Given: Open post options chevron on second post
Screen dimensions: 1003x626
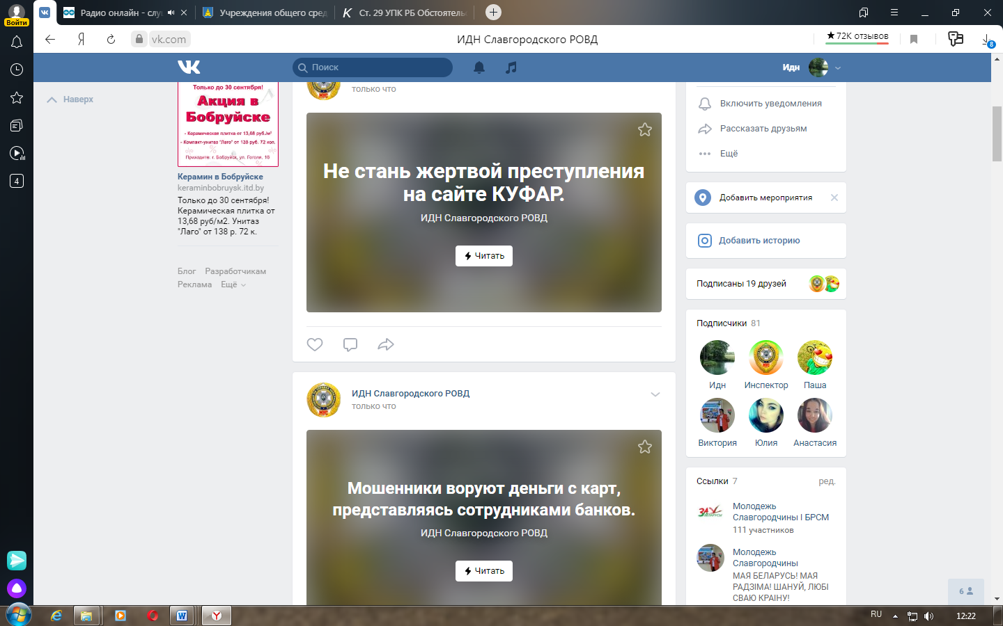Looking at the screenshot, I should (655, 394).
